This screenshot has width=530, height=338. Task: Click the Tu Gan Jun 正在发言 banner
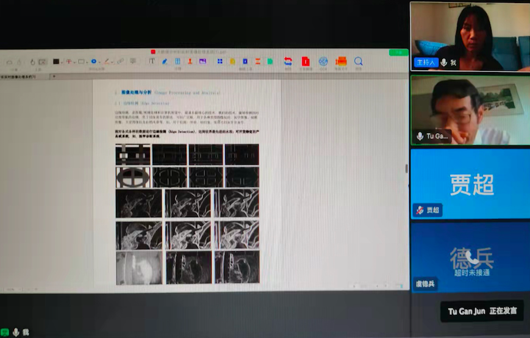(x=482, y=311)
